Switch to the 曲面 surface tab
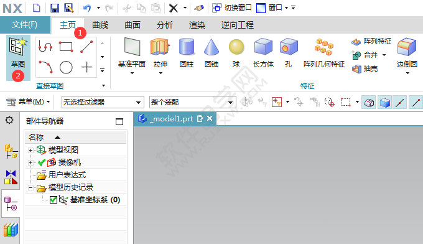This screenshot has width=423, height=244. (x=132, y=25)
